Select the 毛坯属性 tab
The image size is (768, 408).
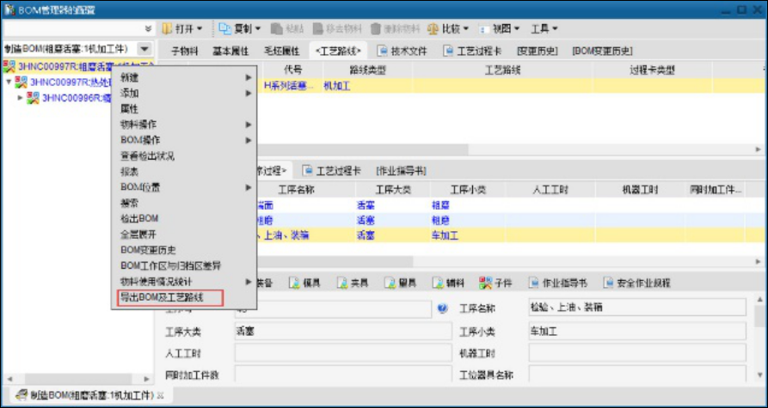[281, 51]
